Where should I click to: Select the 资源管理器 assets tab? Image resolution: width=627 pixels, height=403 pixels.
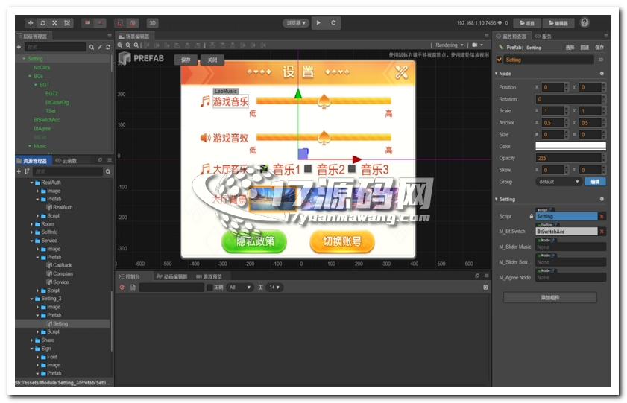(x=32, y=161)
